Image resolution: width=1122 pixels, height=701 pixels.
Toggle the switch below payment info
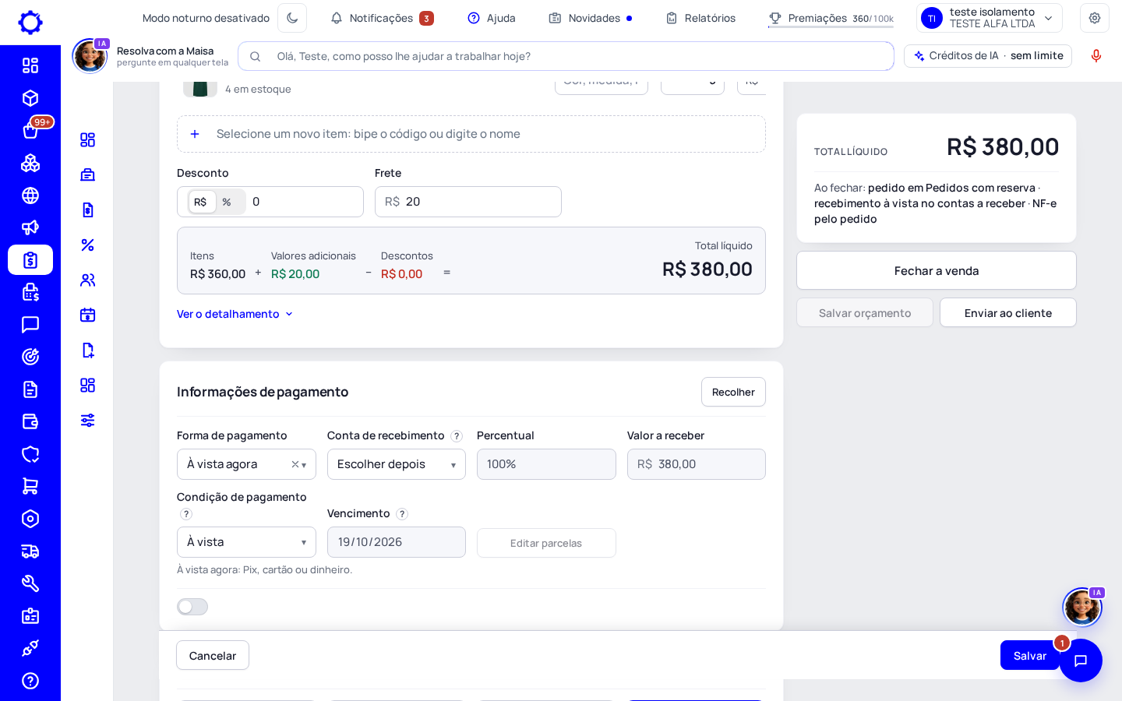[x=192, y=607]
